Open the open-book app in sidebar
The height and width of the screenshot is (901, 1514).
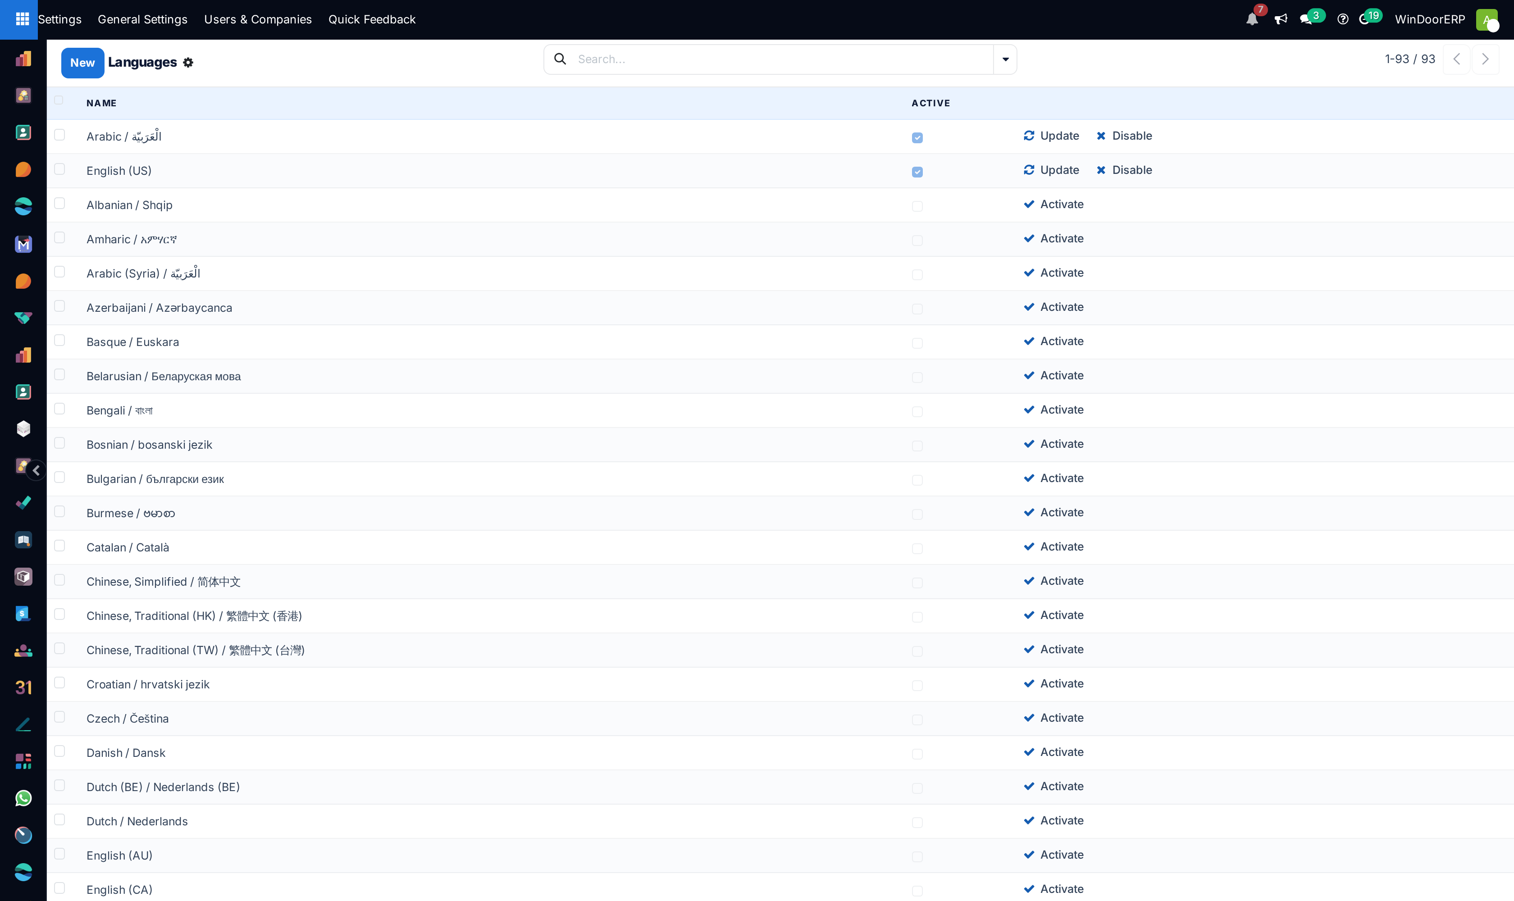click(23, 540)
